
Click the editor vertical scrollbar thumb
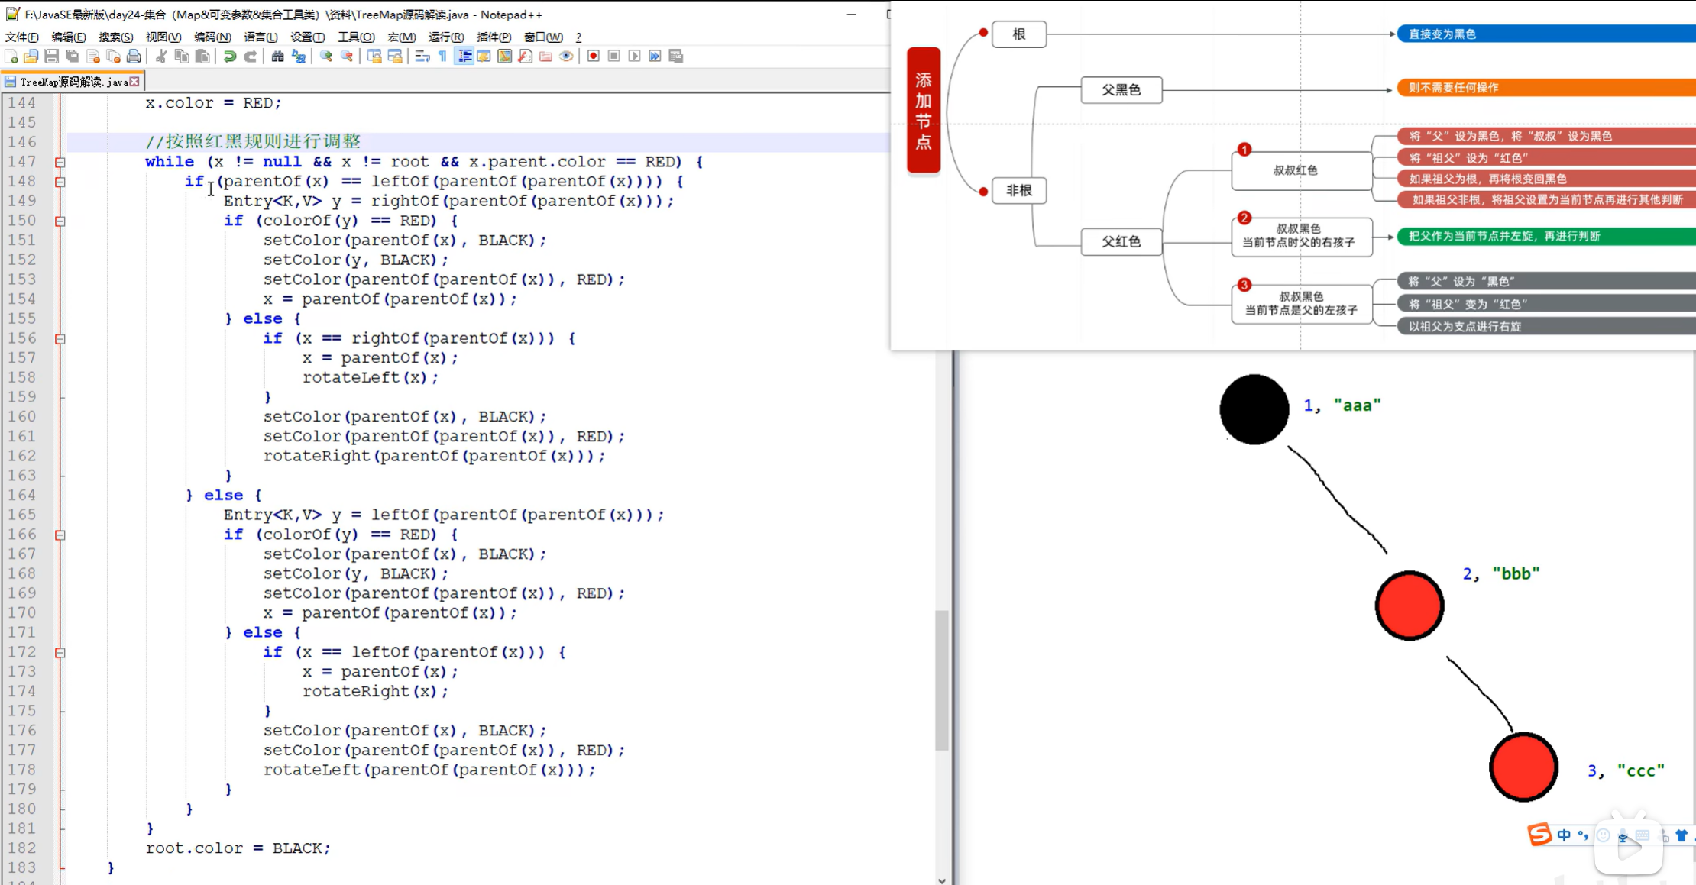pyautogui.click(x=942, y=680)
